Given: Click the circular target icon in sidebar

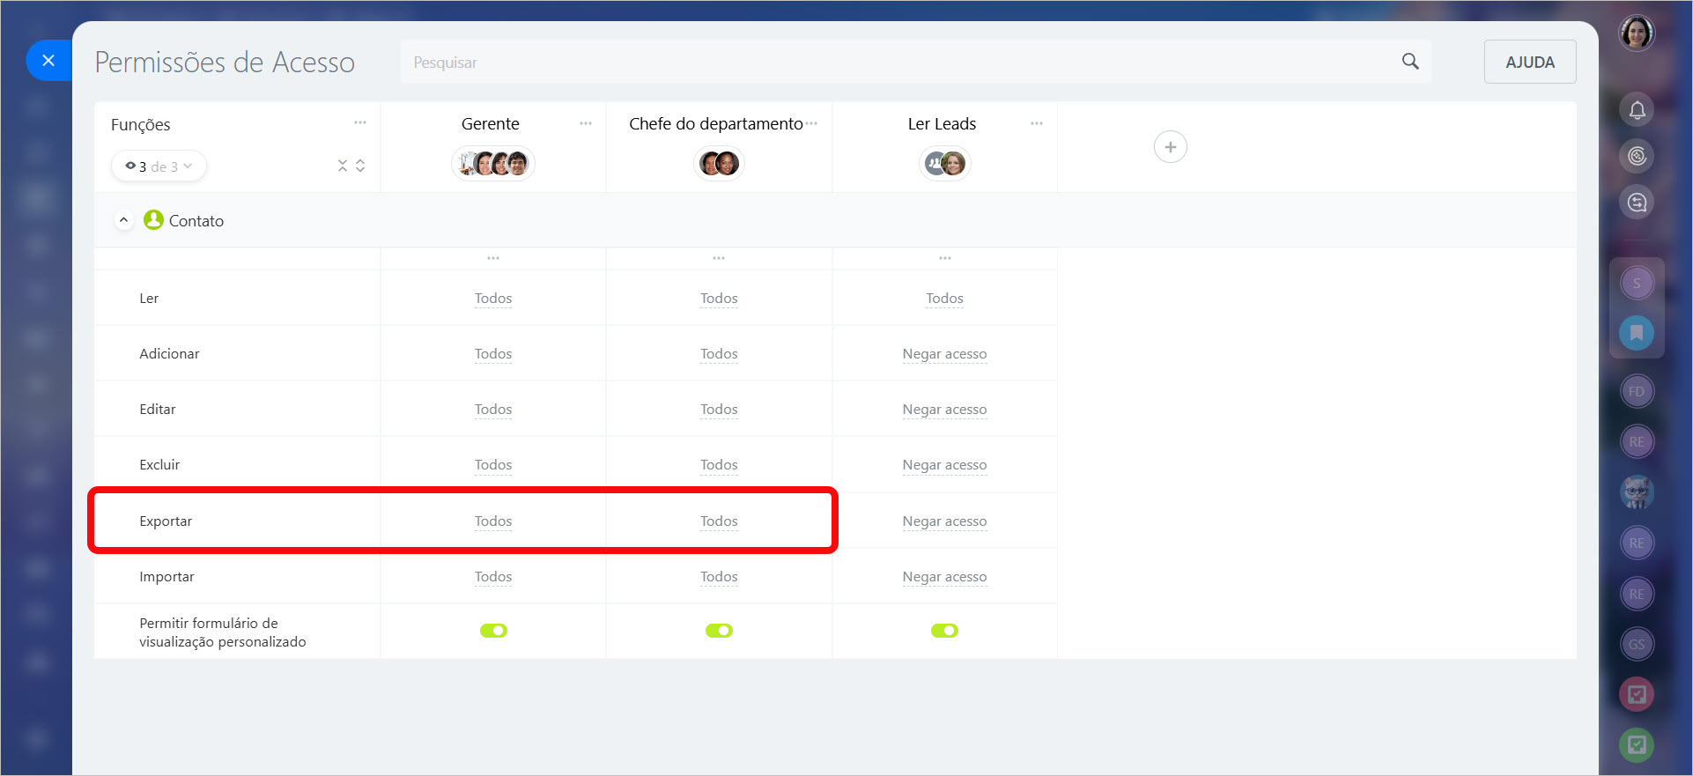Looking at the screenshot, I should [1637, 156].
